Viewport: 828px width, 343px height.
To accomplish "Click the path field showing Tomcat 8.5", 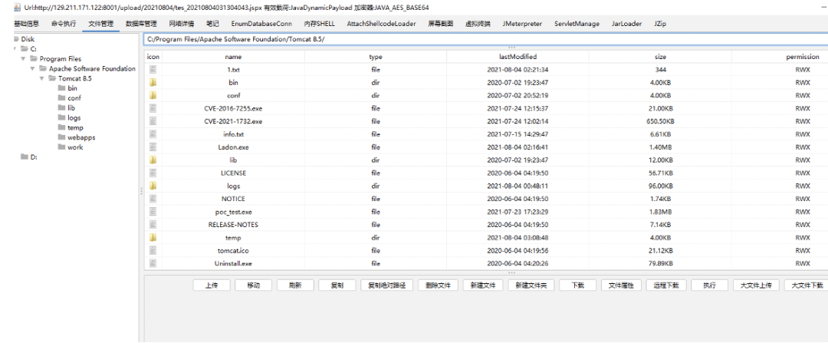I will [485, 39].
